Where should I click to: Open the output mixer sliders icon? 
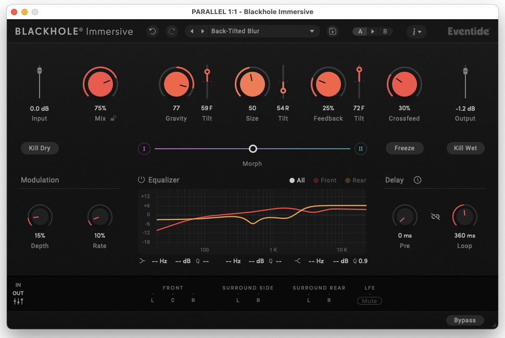point(18,301)
